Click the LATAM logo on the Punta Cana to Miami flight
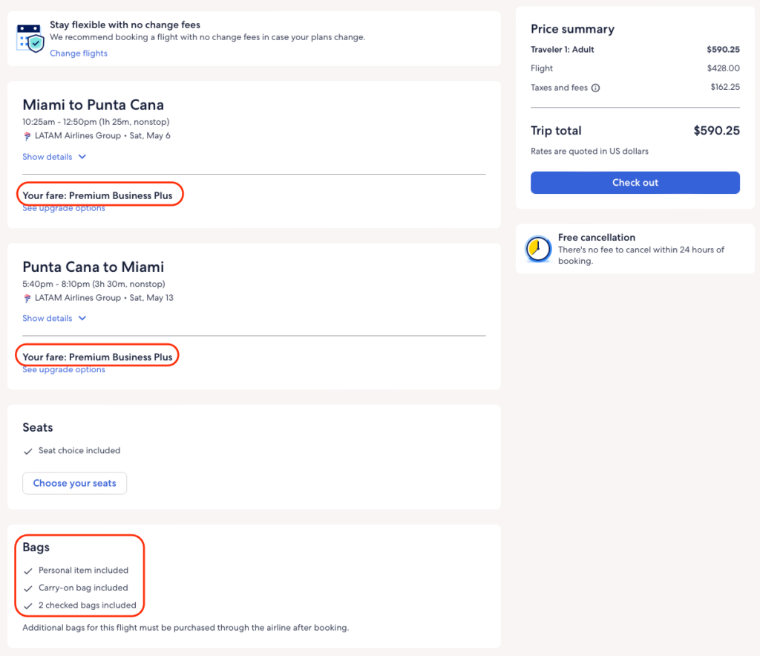This screenshot has width=760, height=656. click(27, 299)
